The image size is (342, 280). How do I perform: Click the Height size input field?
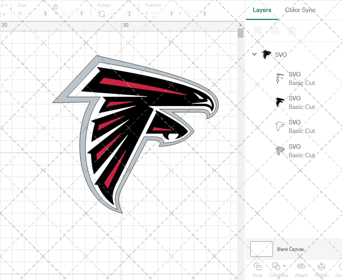click(x=70, y=14)
